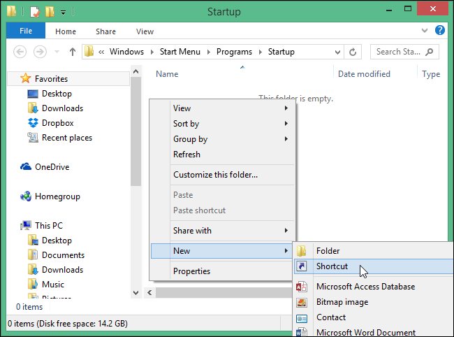Click the Up one level arrow
Viewport: 454px width, 337px height.
pos(73,52)
